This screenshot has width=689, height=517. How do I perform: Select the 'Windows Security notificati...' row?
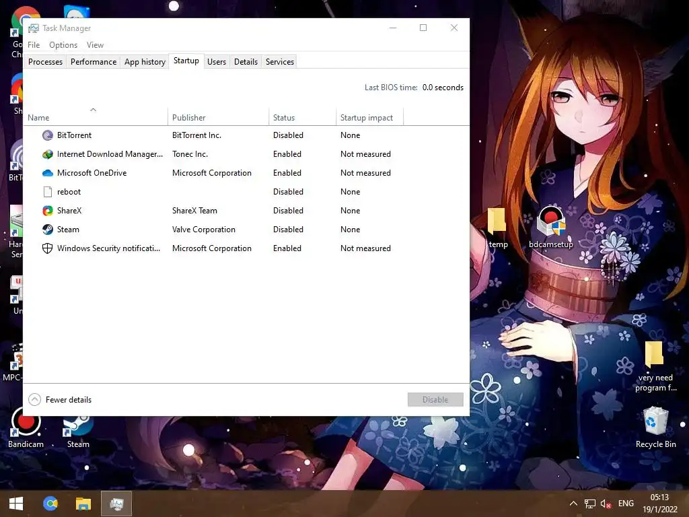click(x=246, y=248)
